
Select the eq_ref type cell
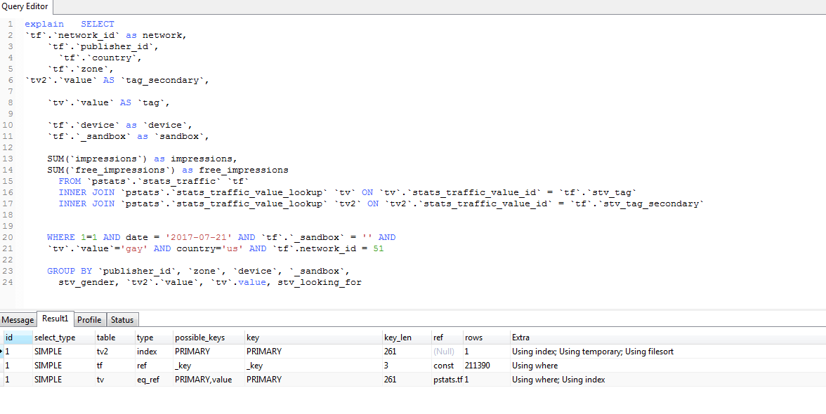pos(148,380)
